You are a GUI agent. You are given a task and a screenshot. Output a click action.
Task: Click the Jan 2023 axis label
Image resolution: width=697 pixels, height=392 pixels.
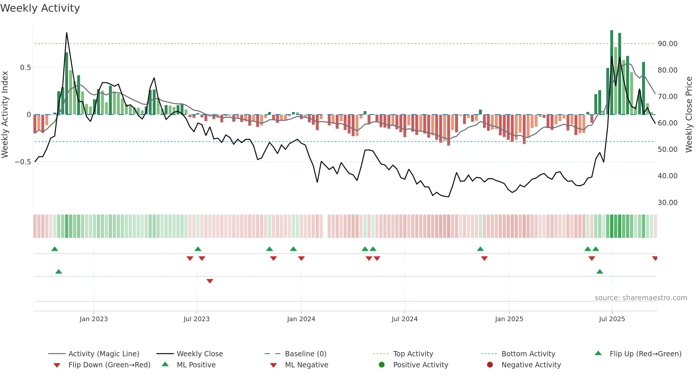click(x=94, y=319)
